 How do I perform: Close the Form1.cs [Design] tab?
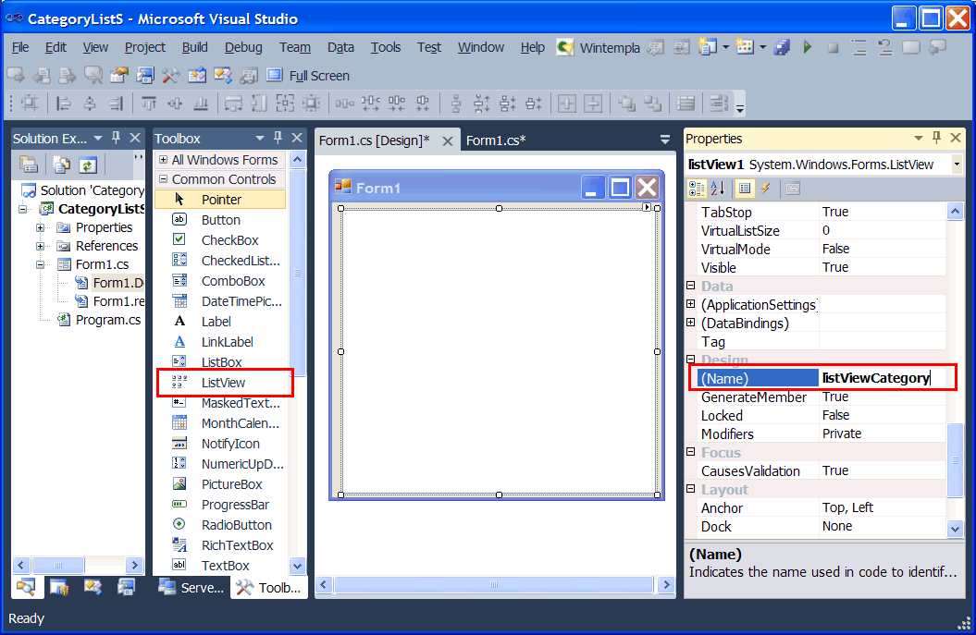(447, 141)
